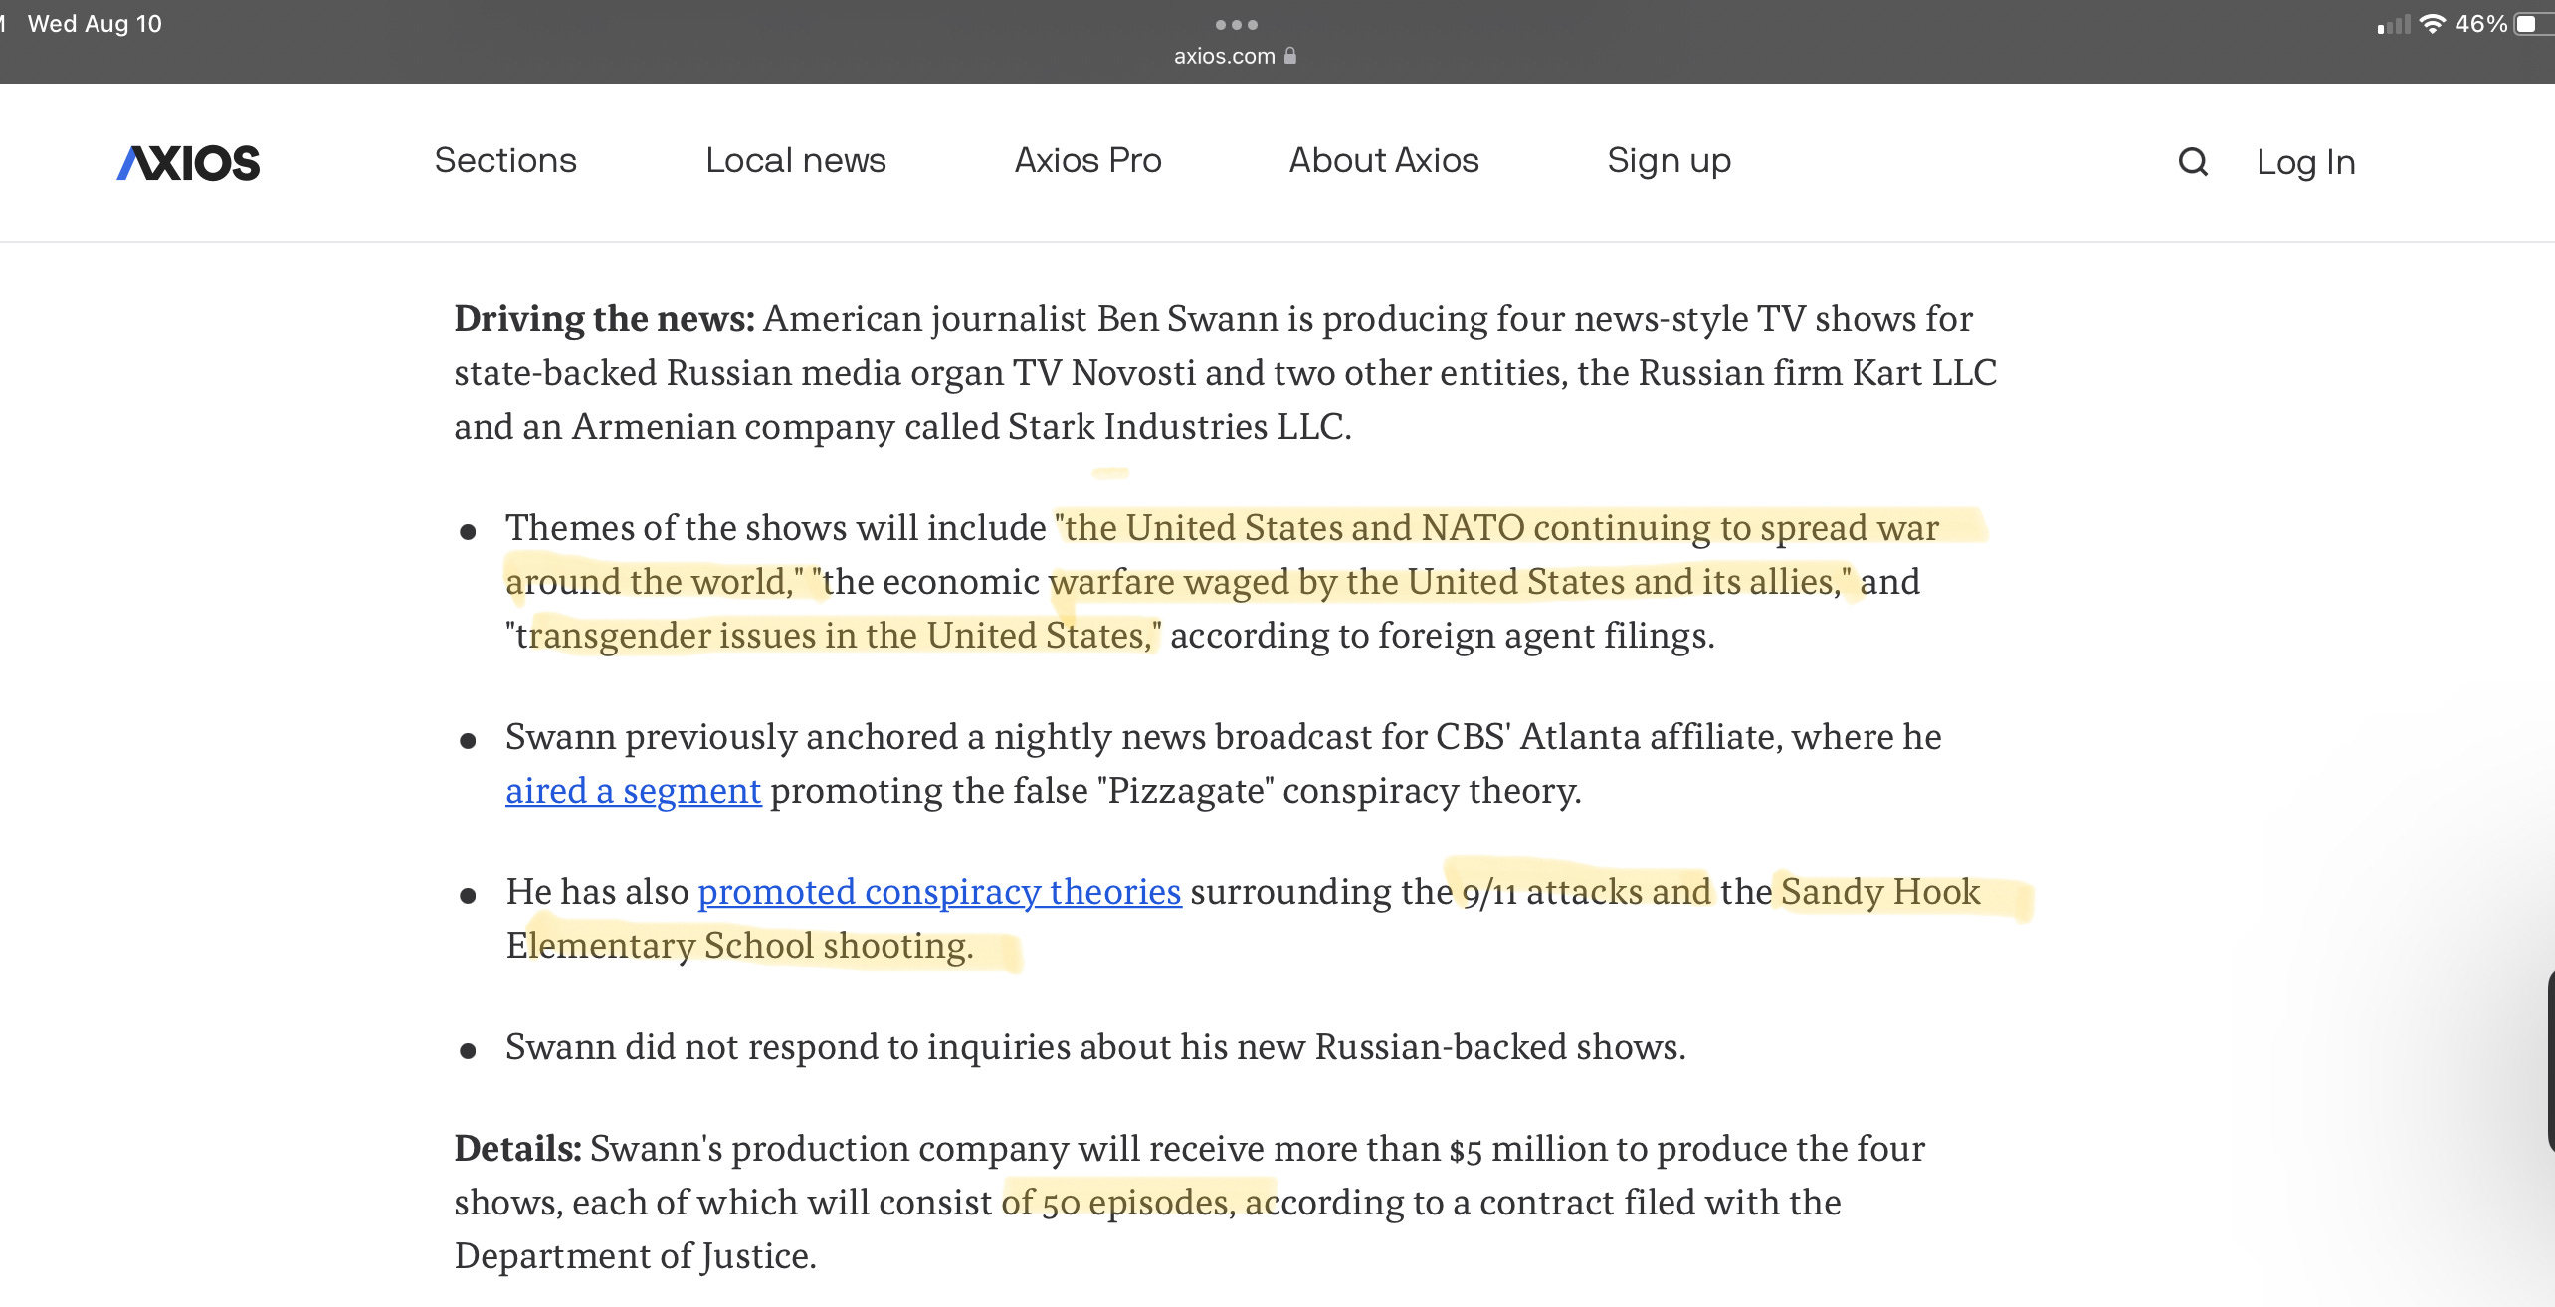Screen dimensions: 2555x1307
Task: Click the "Details:" bold label
Action: [517, 1149]
